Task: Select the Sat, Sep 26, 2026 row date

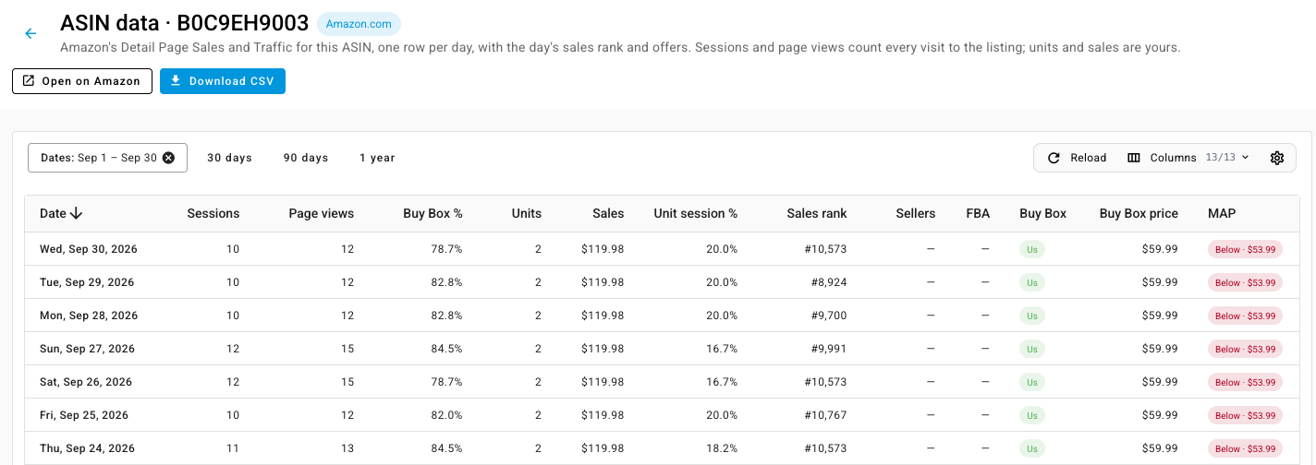Action: pyautogui.click(x=86, y=382)
